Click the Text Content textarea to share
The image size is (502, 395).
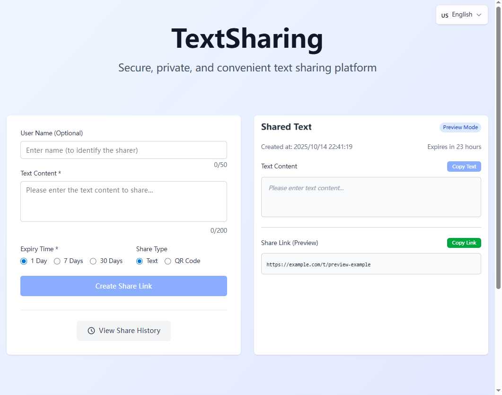tap(123, 201)
